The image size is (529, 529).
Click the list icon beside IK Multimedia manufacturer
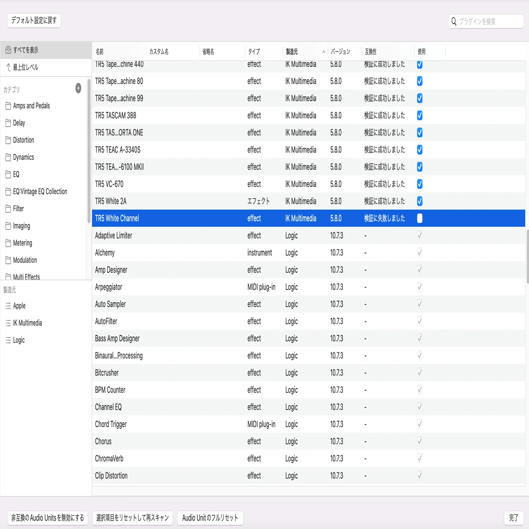coord(8,323)
